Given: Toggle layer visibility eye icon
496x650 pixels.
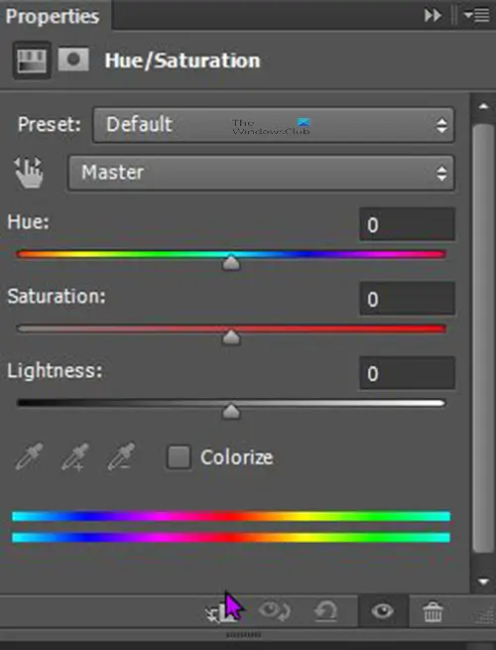Looking at the screenshot, I should tap(382, 611).
